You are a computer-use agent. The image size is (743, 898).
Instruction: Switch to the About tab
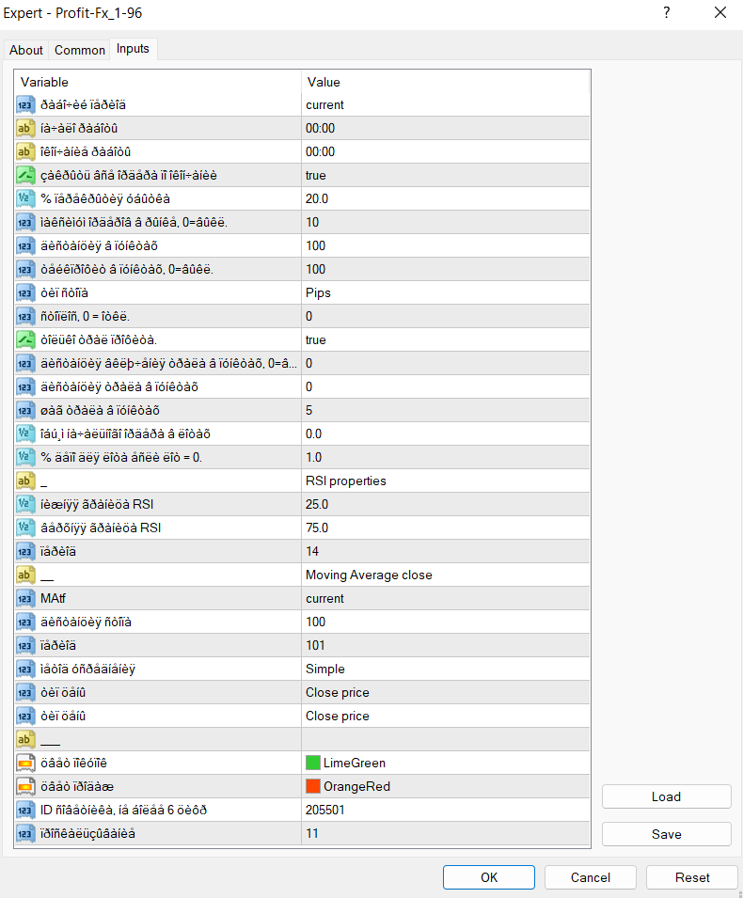pos(26,50)
